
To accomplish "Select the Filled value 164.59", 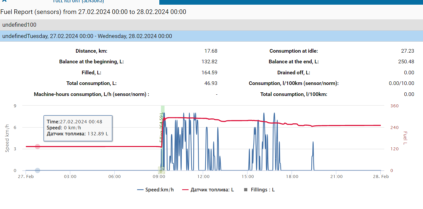I will pyautogui.click(x=209, y=73).
